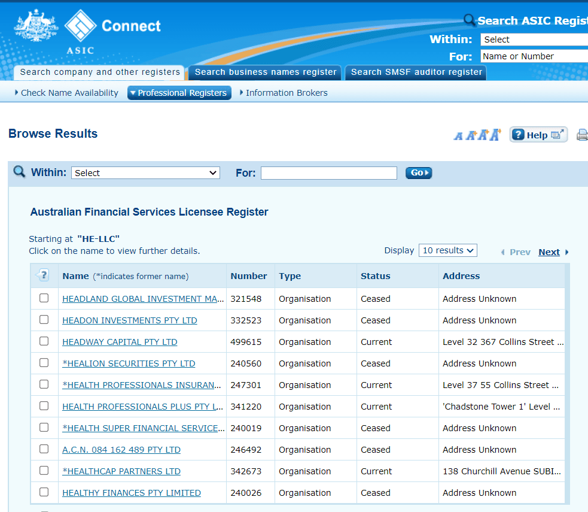Click the Next page arrow icon
588x512 pixels.
(x=566, y=252)
